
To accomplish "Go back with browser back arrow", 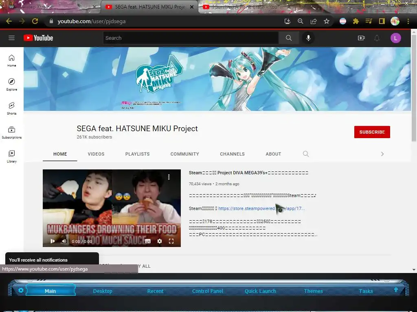I will pyautogui.click(x=9, y=21).
